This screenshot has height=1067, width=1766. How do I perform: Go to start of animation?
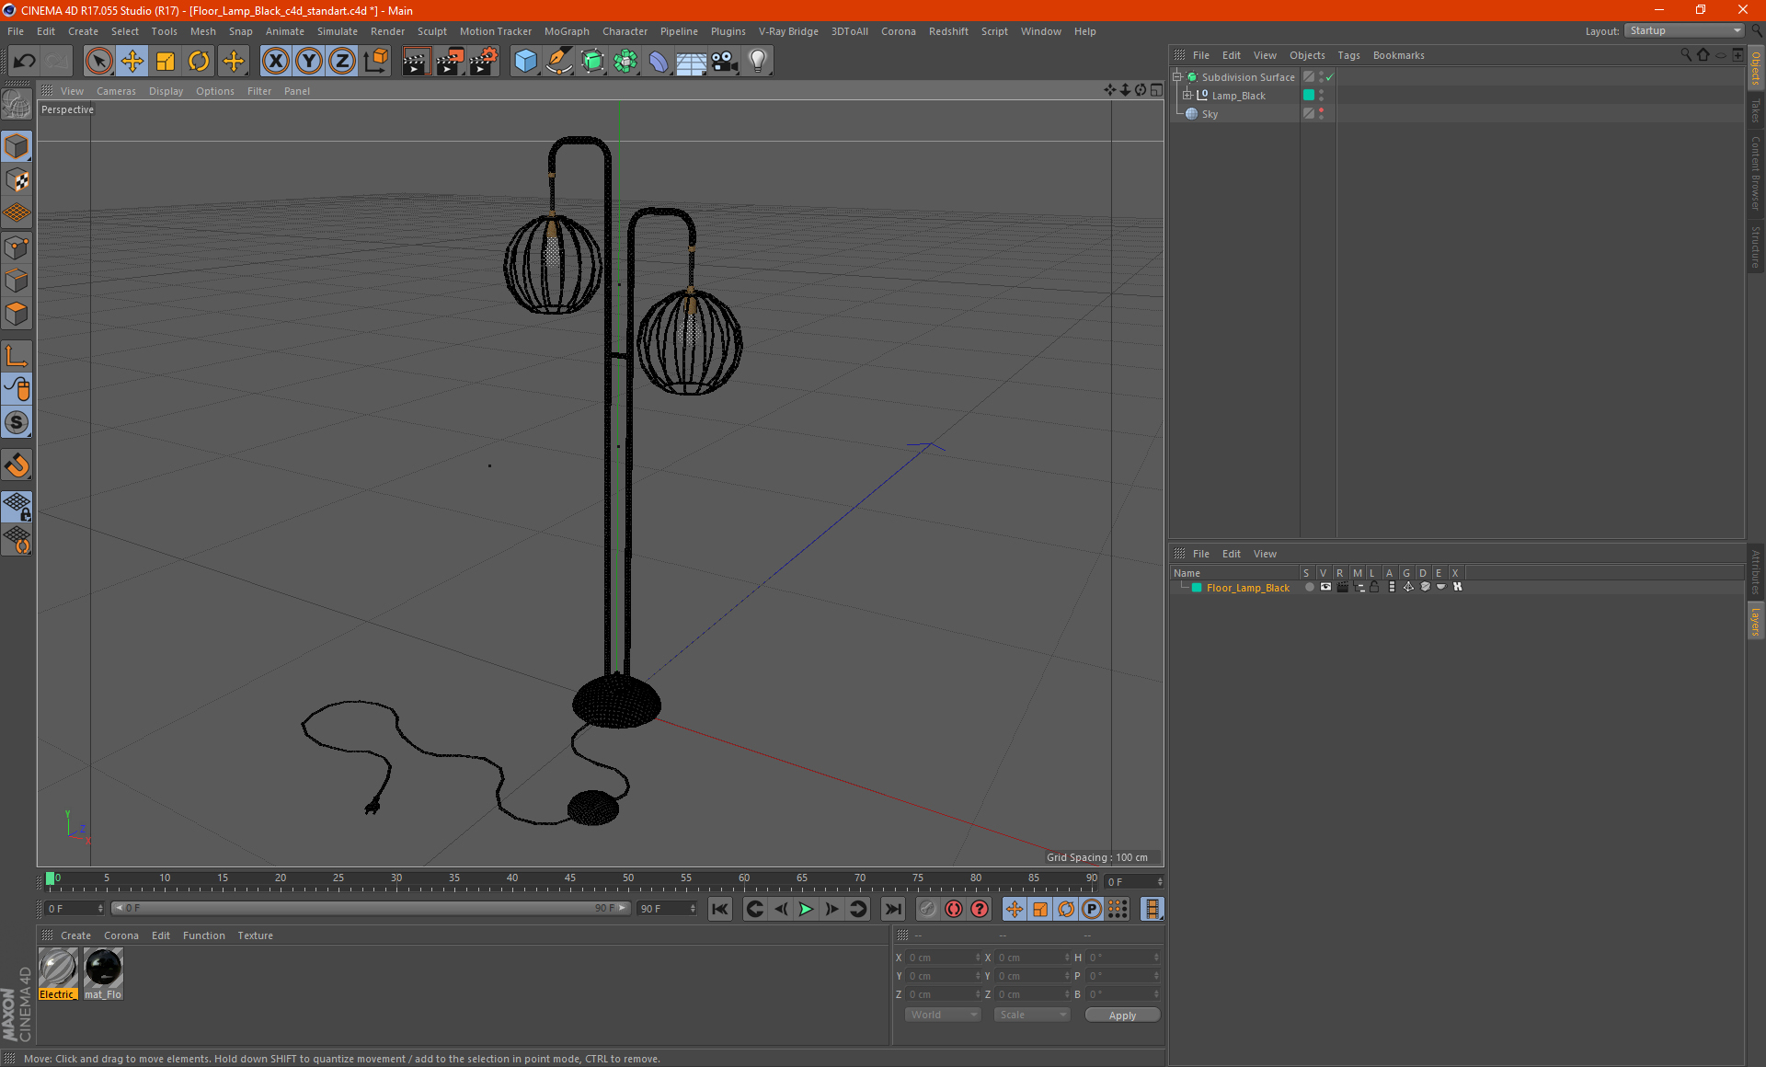[x=720, y=909]
